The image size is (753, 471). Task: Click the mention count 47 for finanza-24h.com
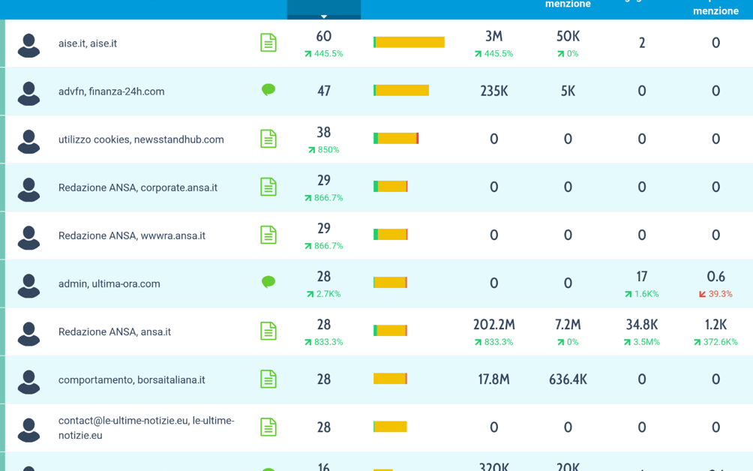(x=324, y=91)
